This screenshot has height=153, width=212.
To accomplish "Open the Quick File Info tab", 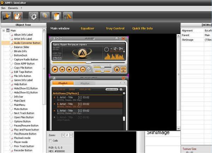I will pos(142,28).
